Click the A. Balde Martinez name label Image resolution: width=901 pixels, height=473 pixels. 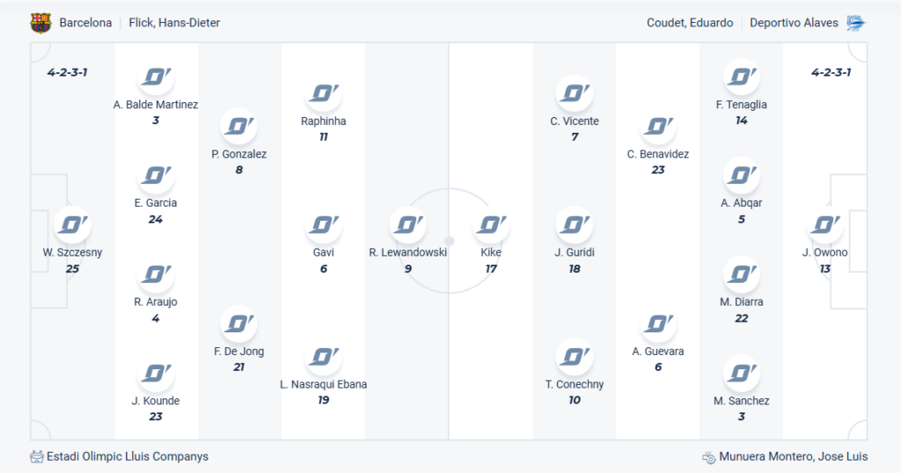tap(156, 105)
